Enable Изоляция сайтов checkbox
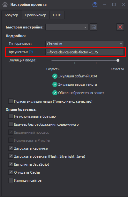The height and width of the screenshot is (197, 128). (11, 180)
